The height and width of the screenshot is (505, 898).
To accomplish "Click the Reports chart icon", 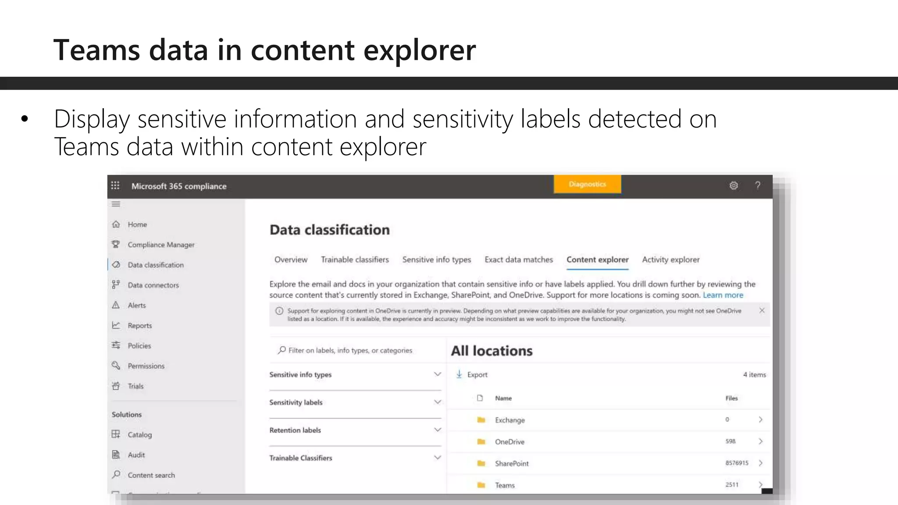I will point(116,325).
